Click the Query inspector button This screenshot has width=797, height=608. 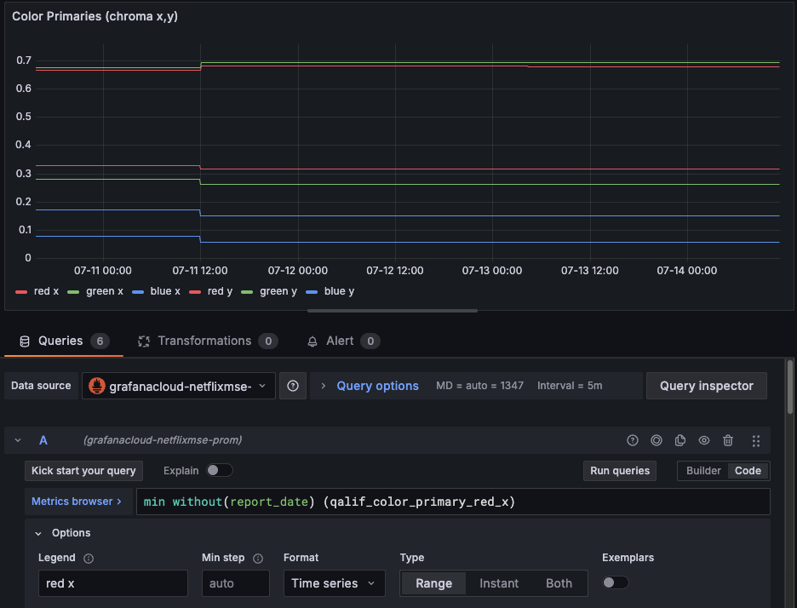(707, 386)
